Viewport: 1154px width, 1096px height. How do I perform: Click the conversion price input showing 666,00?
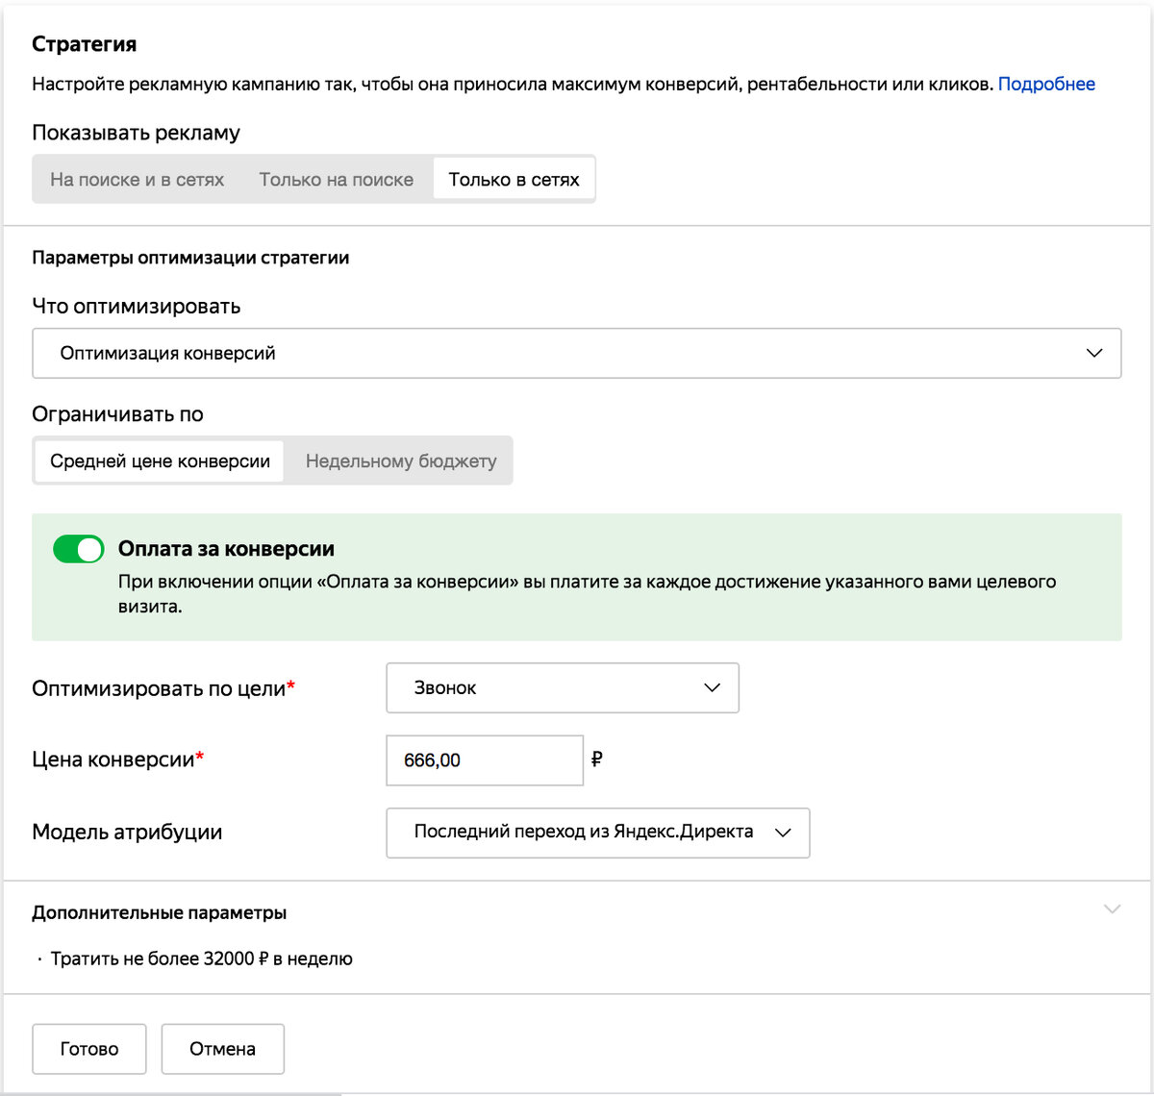tap(484, 760)
